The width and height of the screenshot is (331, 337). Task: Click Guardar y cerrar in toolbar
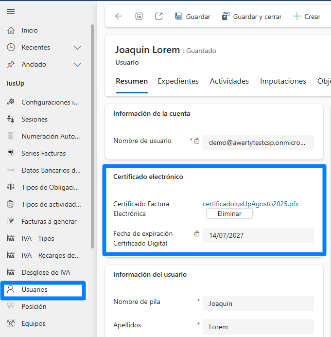[252, 17]
